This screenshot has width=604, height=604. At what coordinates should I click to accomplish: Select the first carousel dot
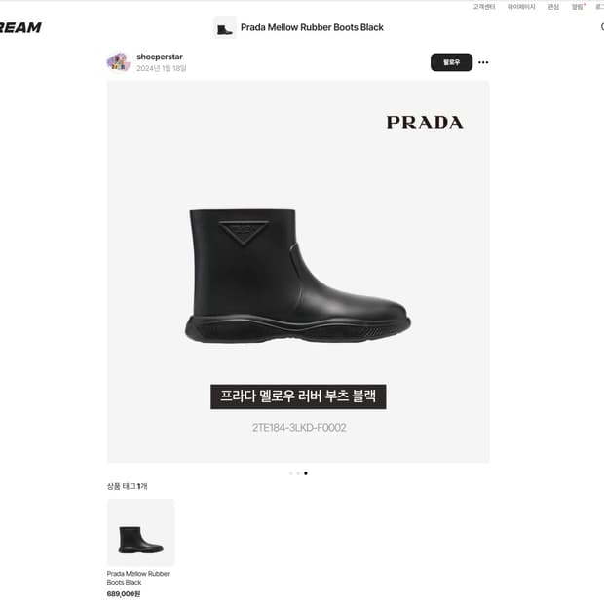(291, 473)
